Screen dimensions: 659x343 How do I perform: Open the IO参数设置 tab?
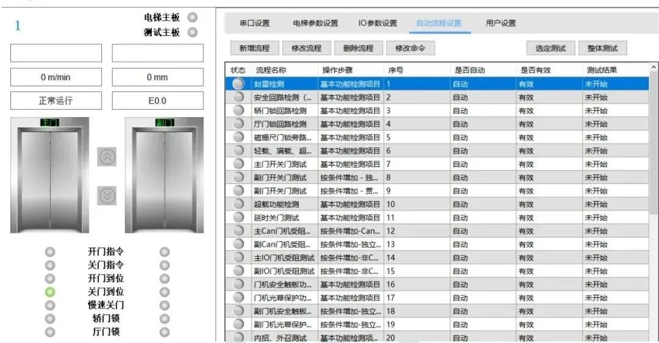click(377, 23)
